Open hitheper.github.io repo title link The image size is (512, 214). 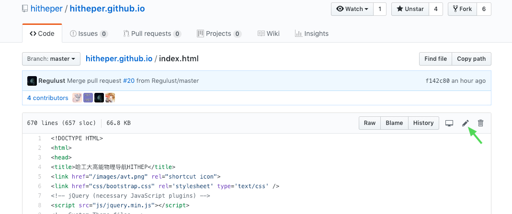click(107, 9)
